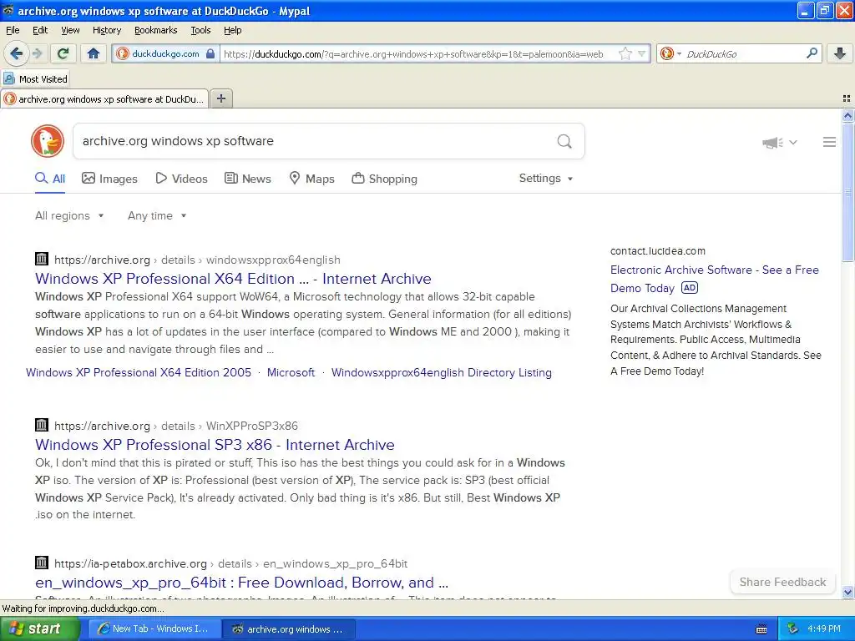Screen dimensions: 855x641
Task: Click the search bar magnifier icon
Action: click(812, 53)
